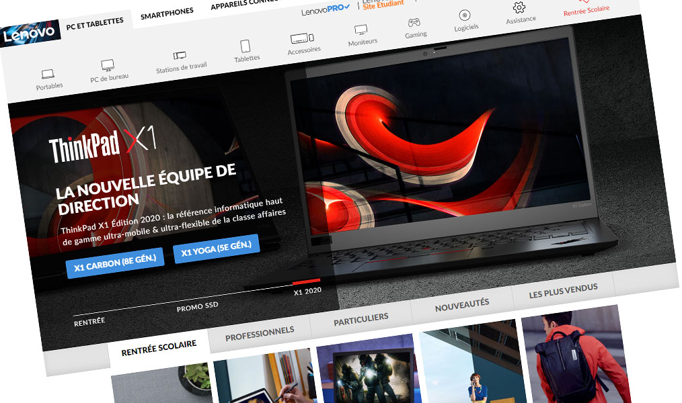682x403 pixels.
Task: Go to the Gaming controller icon
Action: click(x=414, y=22)
